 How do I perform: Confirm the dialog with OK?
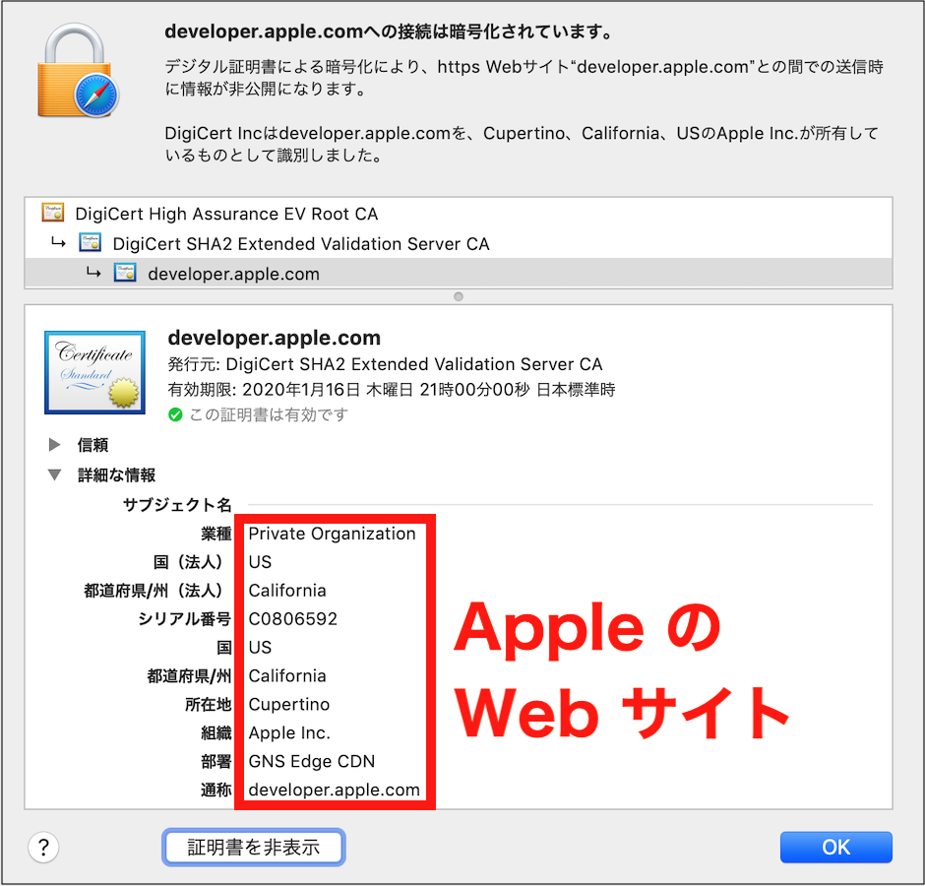click(x=835, y=848)
